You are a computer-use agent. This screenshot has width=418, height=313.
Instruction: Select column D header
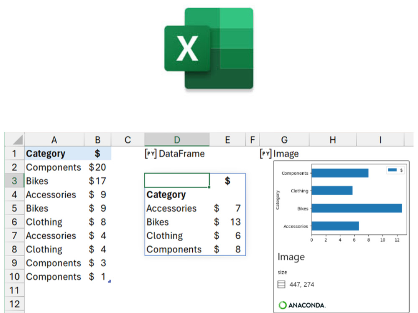(177, 140)
